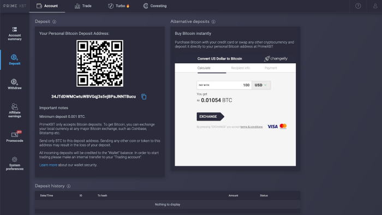Click the Mastercard logo

[283, 126]
